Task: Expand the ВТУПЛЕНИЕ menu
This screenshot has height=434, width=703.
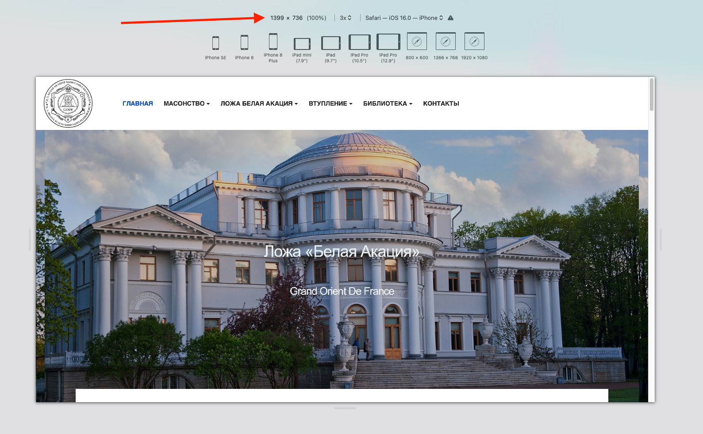Action: pyautogui.click(x=330, y=103)
